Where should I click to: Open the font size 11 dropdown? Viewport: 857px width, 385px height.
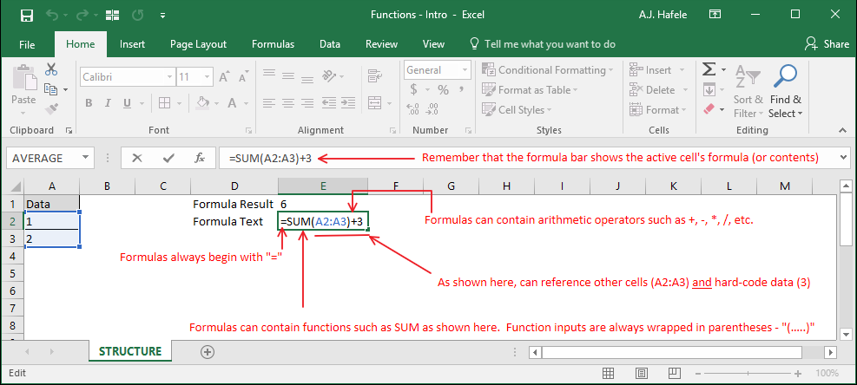[208, 77]
